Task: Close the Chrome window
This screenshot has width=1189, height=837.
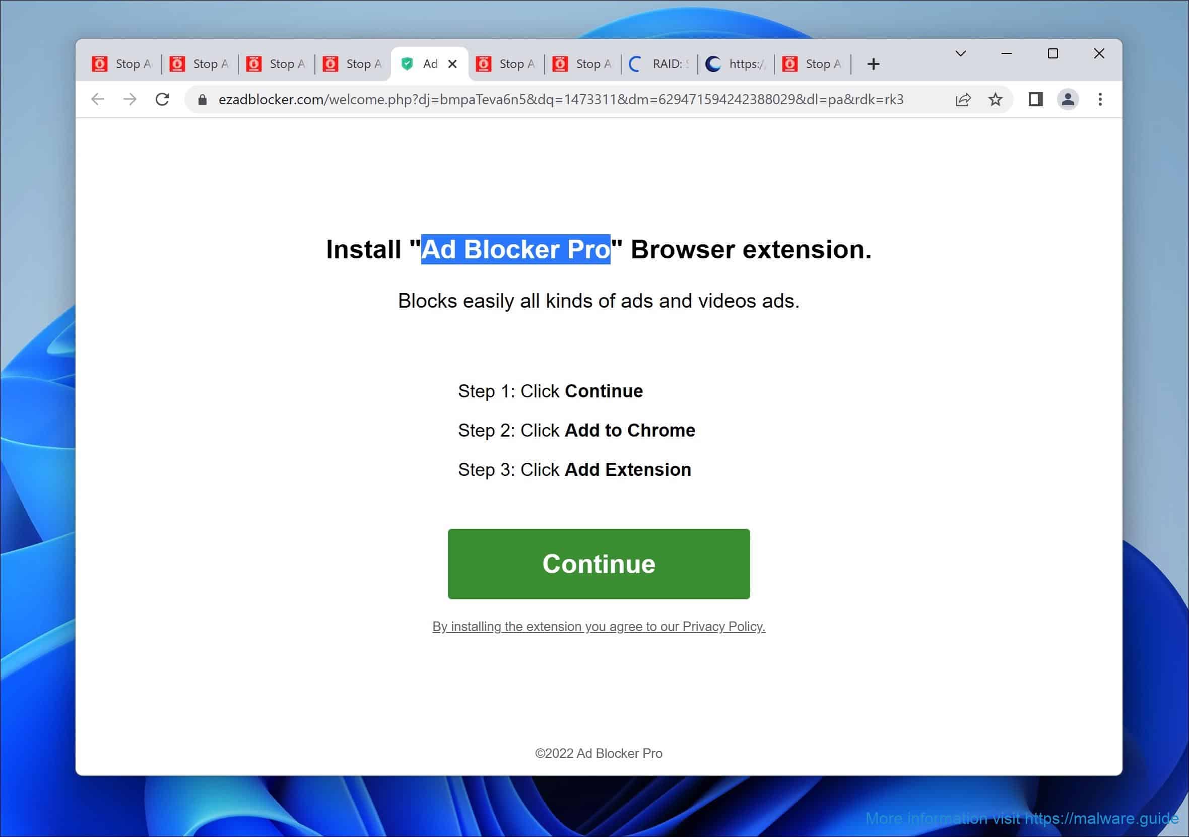Action: point(1099,53)
